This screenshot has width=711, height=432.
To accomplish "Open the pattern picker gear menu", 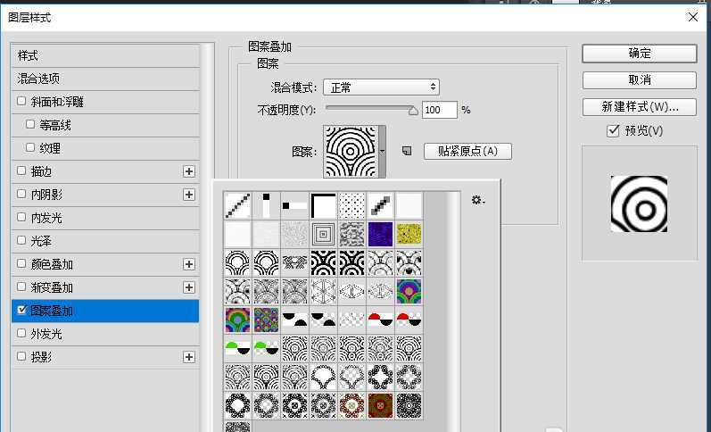I will tap(477, 201).
